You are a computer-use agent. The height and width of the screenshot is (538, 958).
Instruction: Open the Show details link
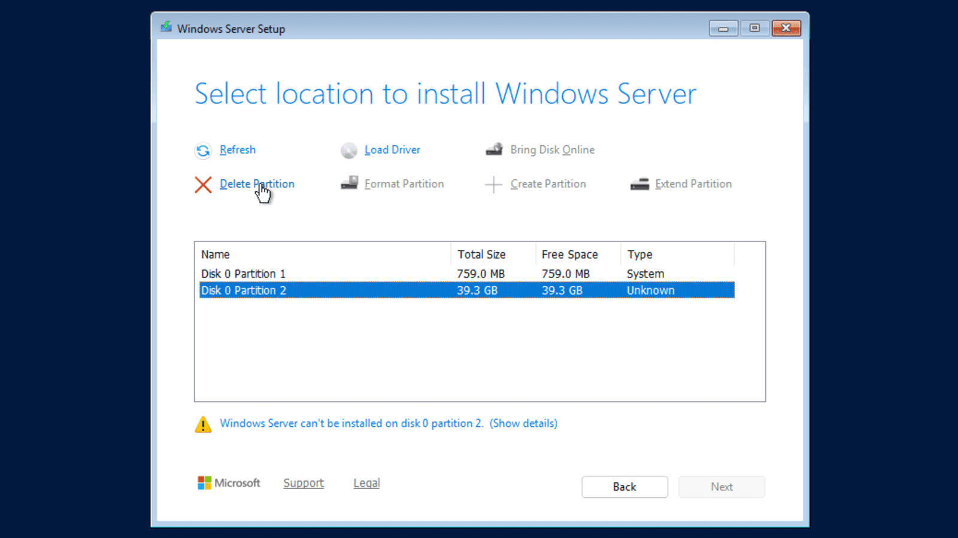(523, 423)
